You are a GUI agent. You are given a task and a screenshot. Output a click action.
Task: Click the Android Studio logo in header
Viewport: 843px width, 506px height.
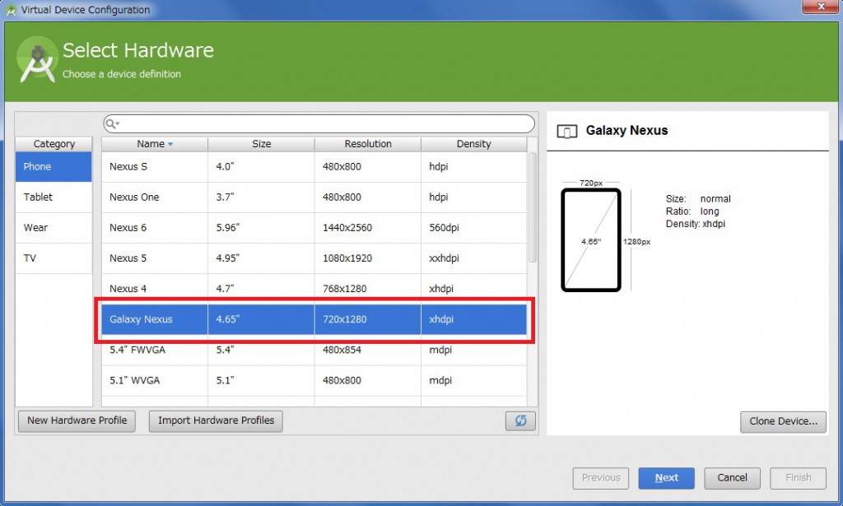tap(37, 60)
